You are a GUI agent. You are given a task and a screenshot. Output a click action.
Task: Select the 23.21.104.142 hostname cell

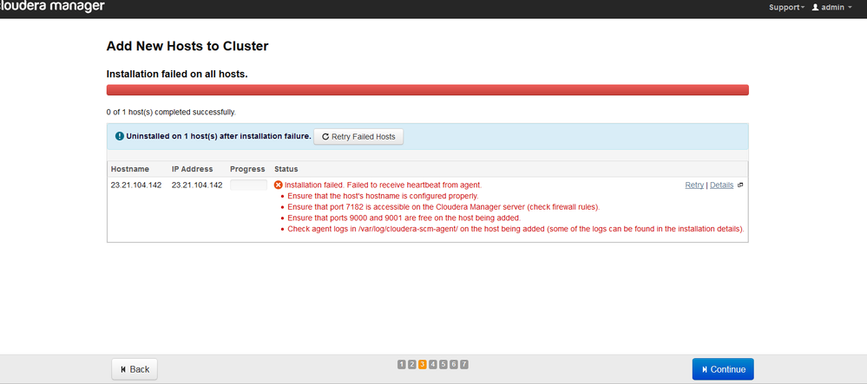[136, 185]
